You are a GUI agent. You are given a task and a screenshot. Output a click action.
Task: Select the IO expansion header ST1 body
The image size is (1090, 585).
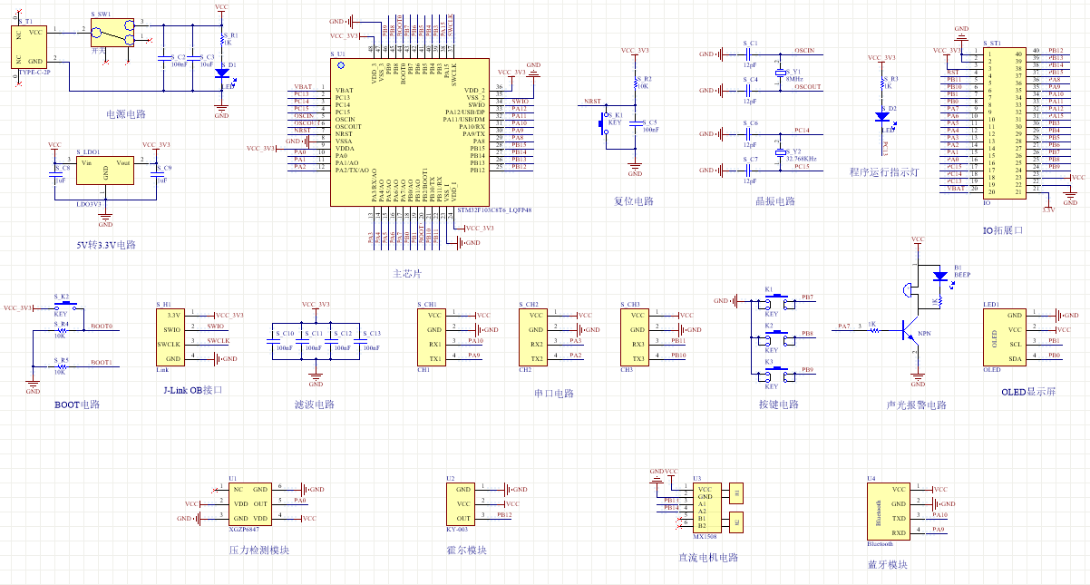(x=1006, y=122)
